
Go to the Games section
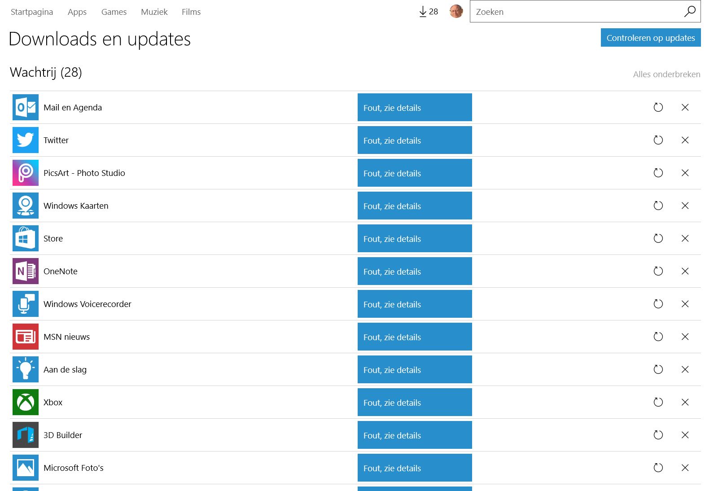click(x=114, y=12)
